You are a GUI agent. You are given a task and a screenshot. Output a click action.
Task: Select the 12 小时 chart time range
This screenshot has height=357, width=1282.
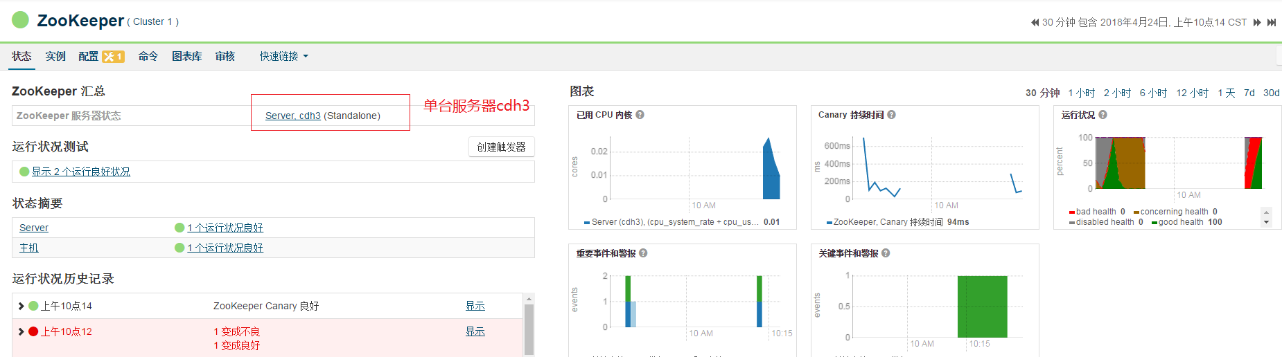(1193, 93)
